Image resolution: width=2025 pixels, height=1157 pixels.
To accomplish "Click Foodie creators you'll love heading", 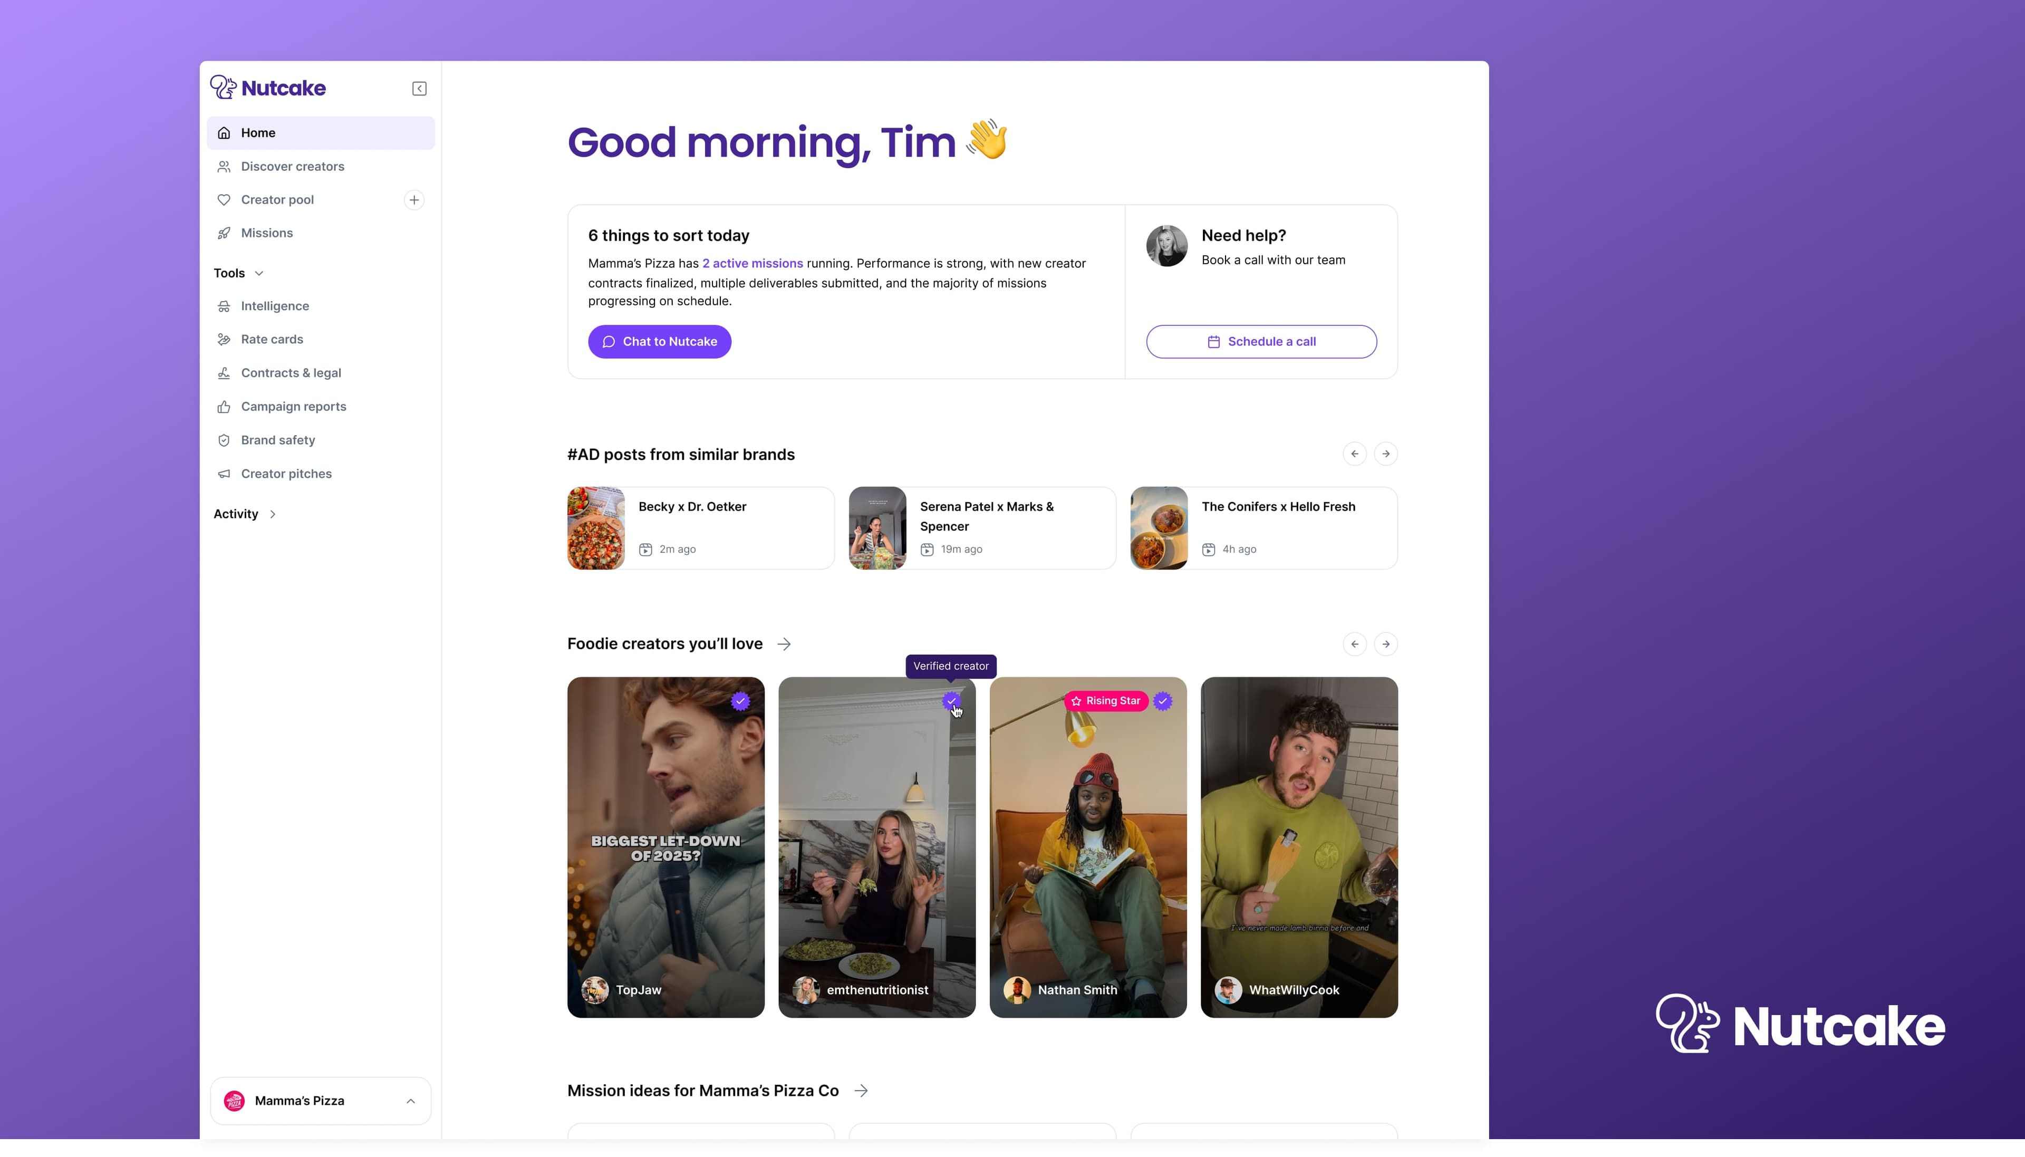I will 665,644.
